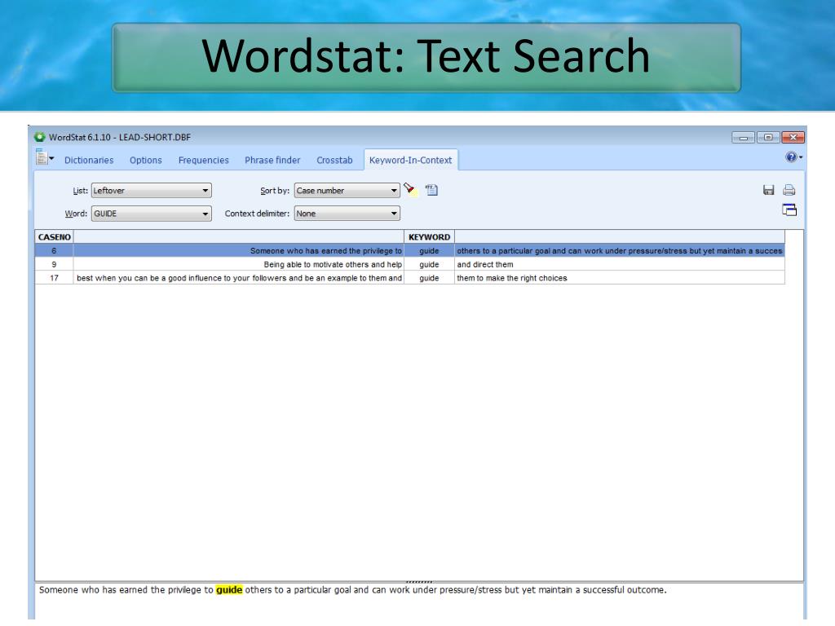
Task: Click the "guide" keyword cell in row 17
Action: click(429, 278)
